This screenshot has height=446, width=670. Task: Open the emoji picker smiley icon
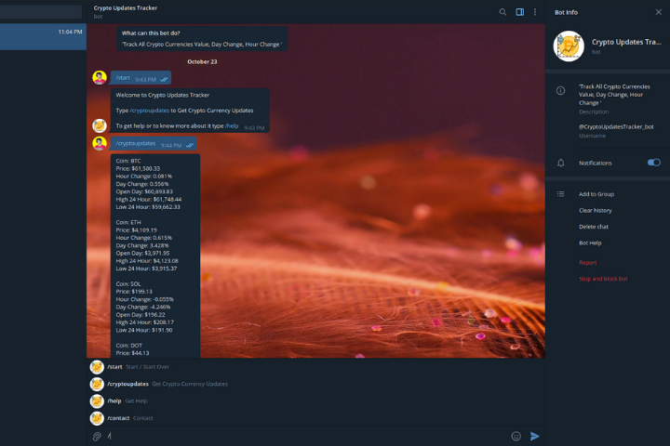tap(516, 436)
